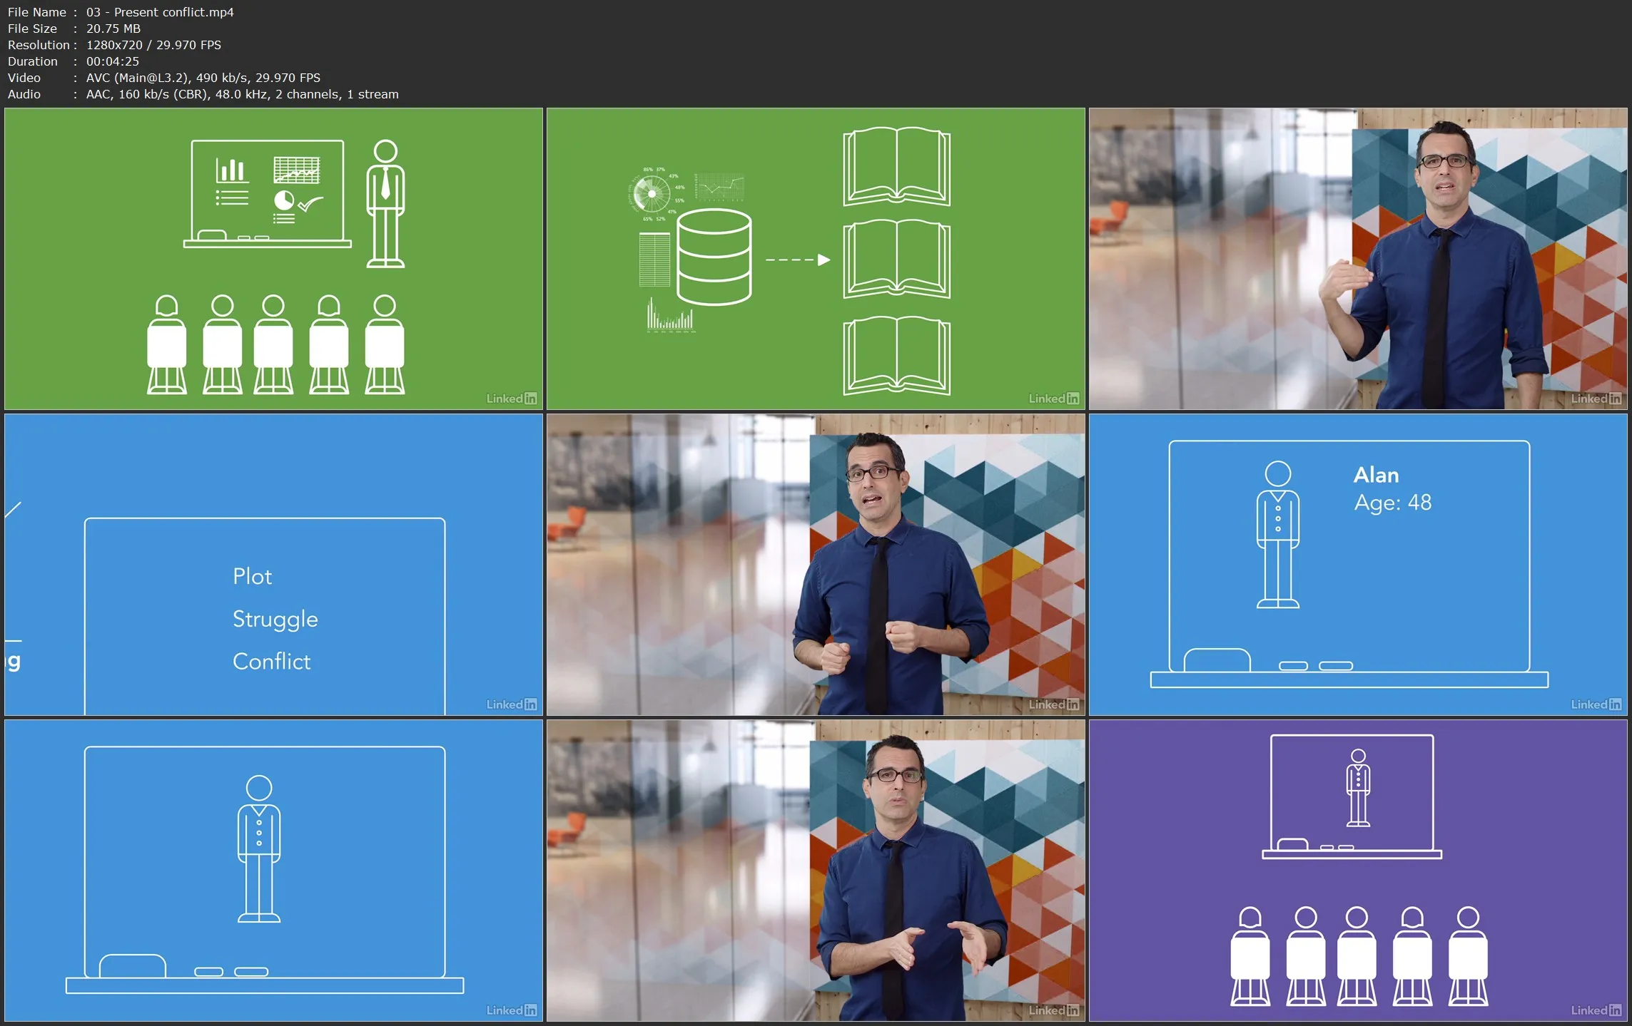Click the duration value '00:04:25'
This screenshot has height=1026, width=1632.
[113, 61]
